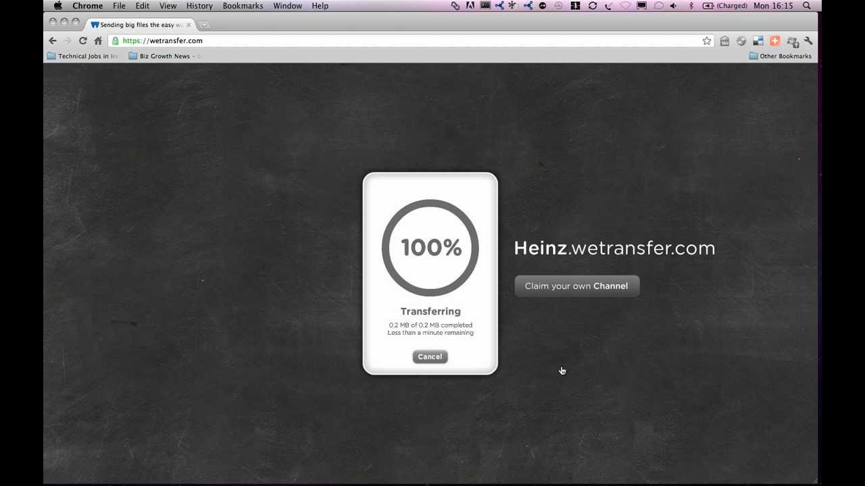This screenshot has height=486, width=865.
Task: Click the black-and-blue squares extension icon
Action: pos(758,41)
